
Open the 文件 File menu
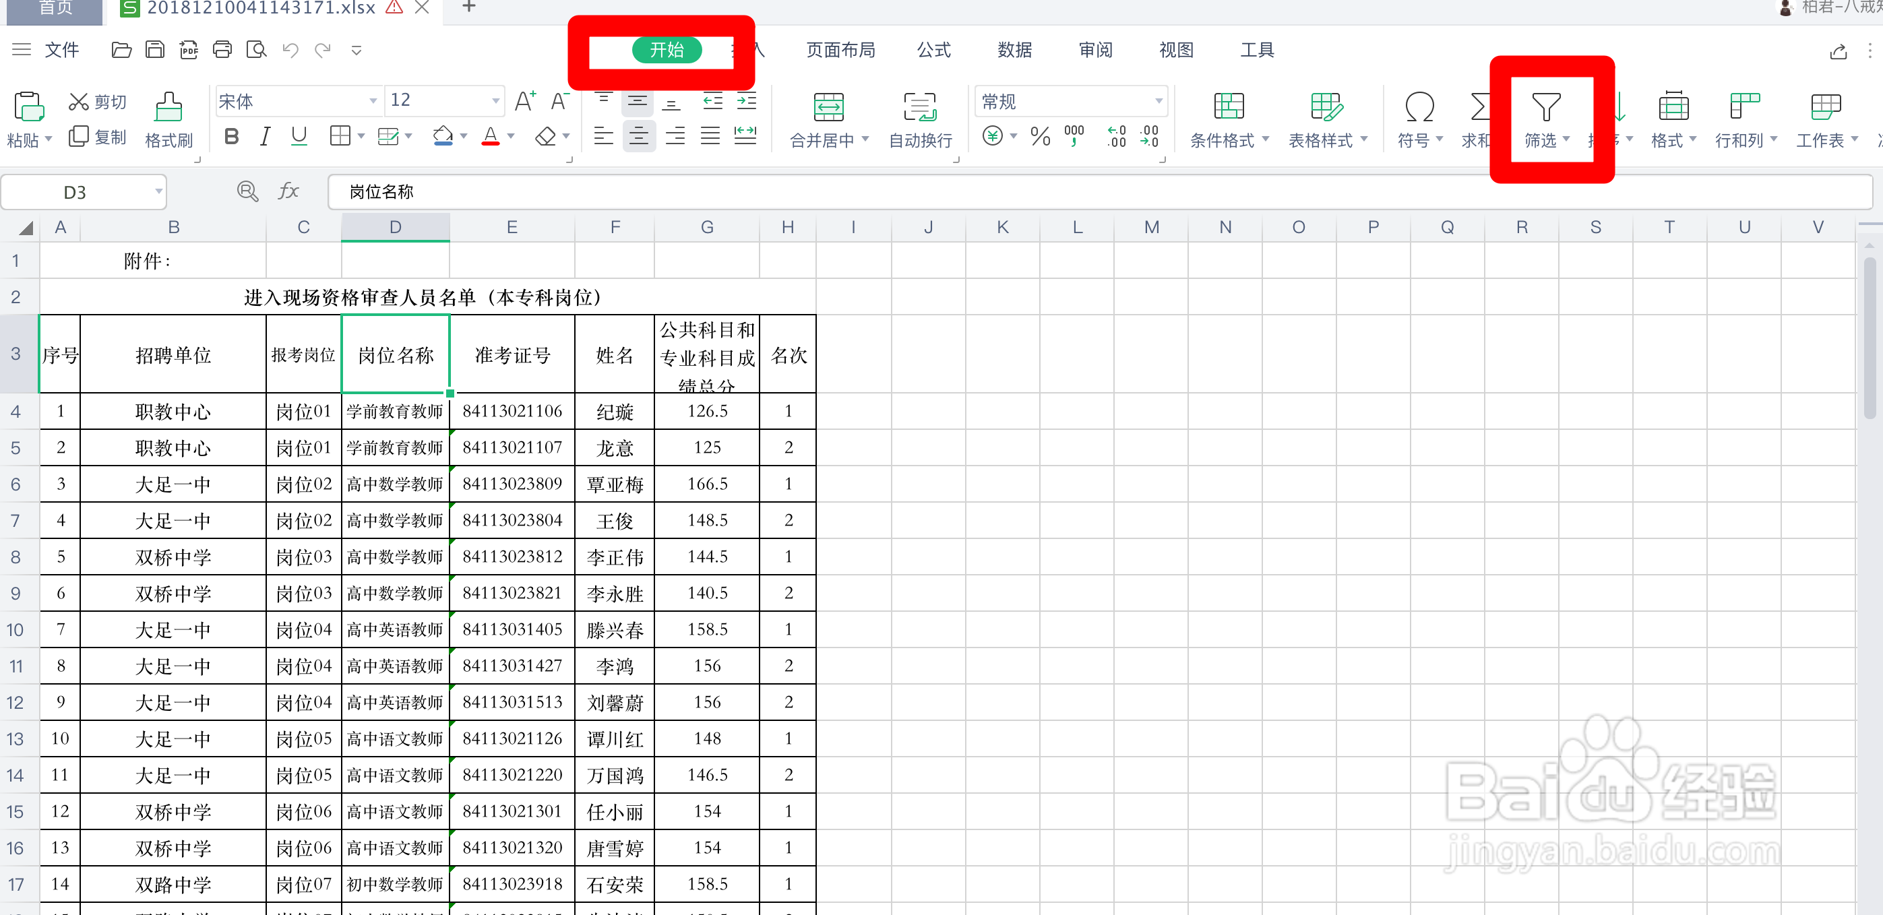point(61,50)
